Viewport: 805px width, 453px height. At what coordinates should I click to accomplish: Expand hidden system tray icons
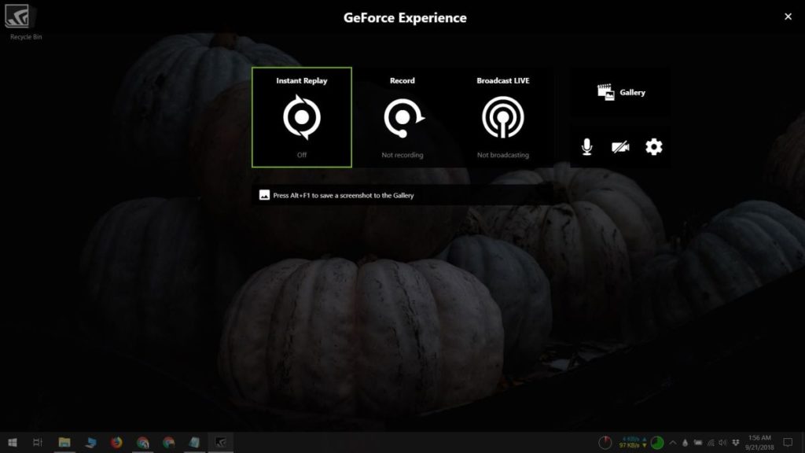click(x=673, y=442)
